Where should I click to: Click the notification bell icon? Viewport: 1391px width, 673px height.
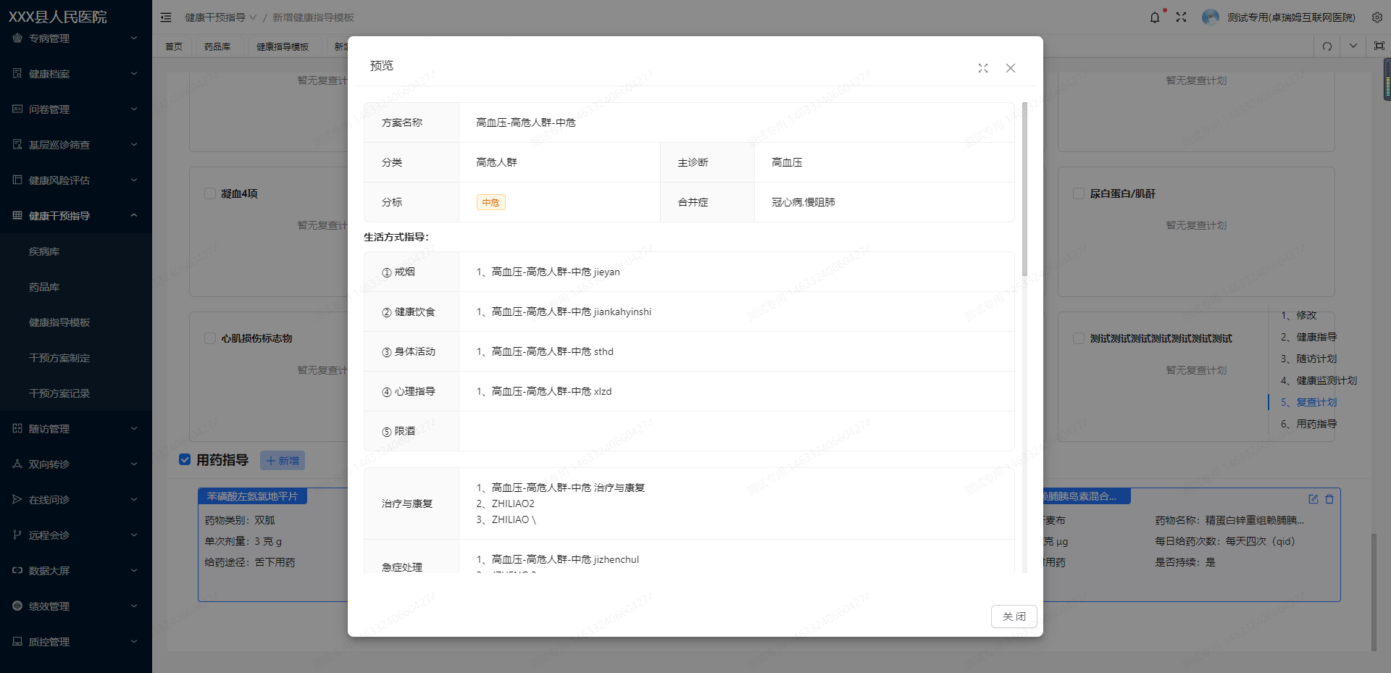coord(1155,17)
